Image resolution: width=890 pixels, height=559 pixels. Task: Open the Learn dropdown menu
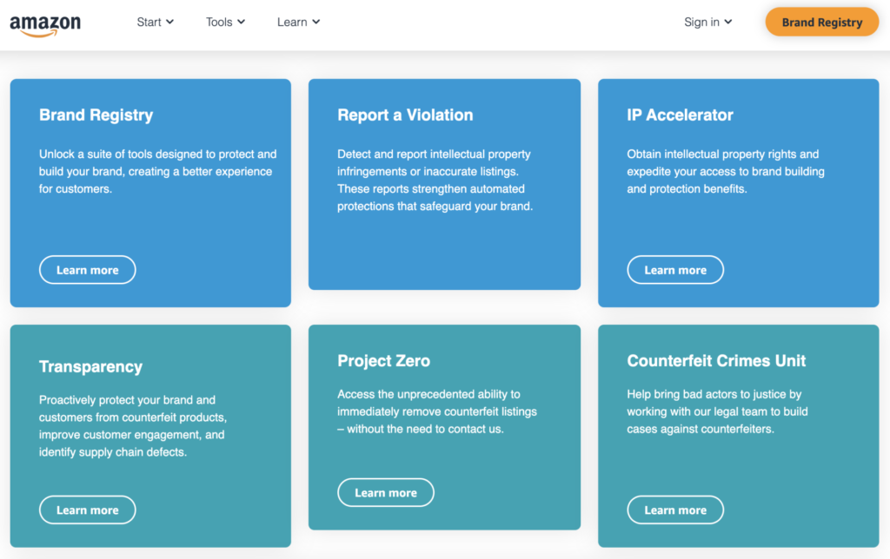pyautogui.click(x=299, y=22)
